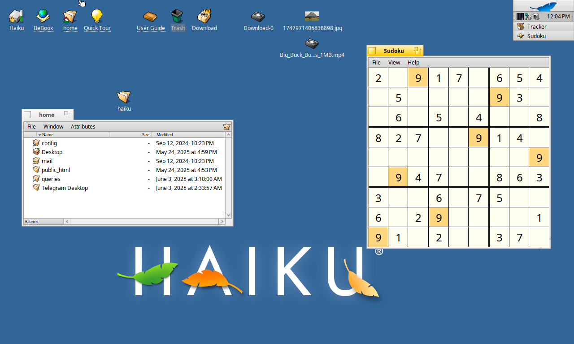Launch the Quick Tour lightbulb icon

(97, 16)
